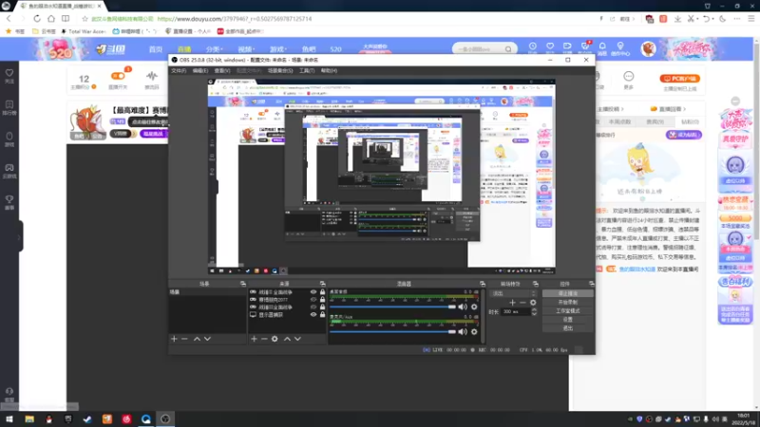Screen dimensions: 760x427
Task: Move scene down arrow in Scenes panel
Action: [x=207, y=339]
